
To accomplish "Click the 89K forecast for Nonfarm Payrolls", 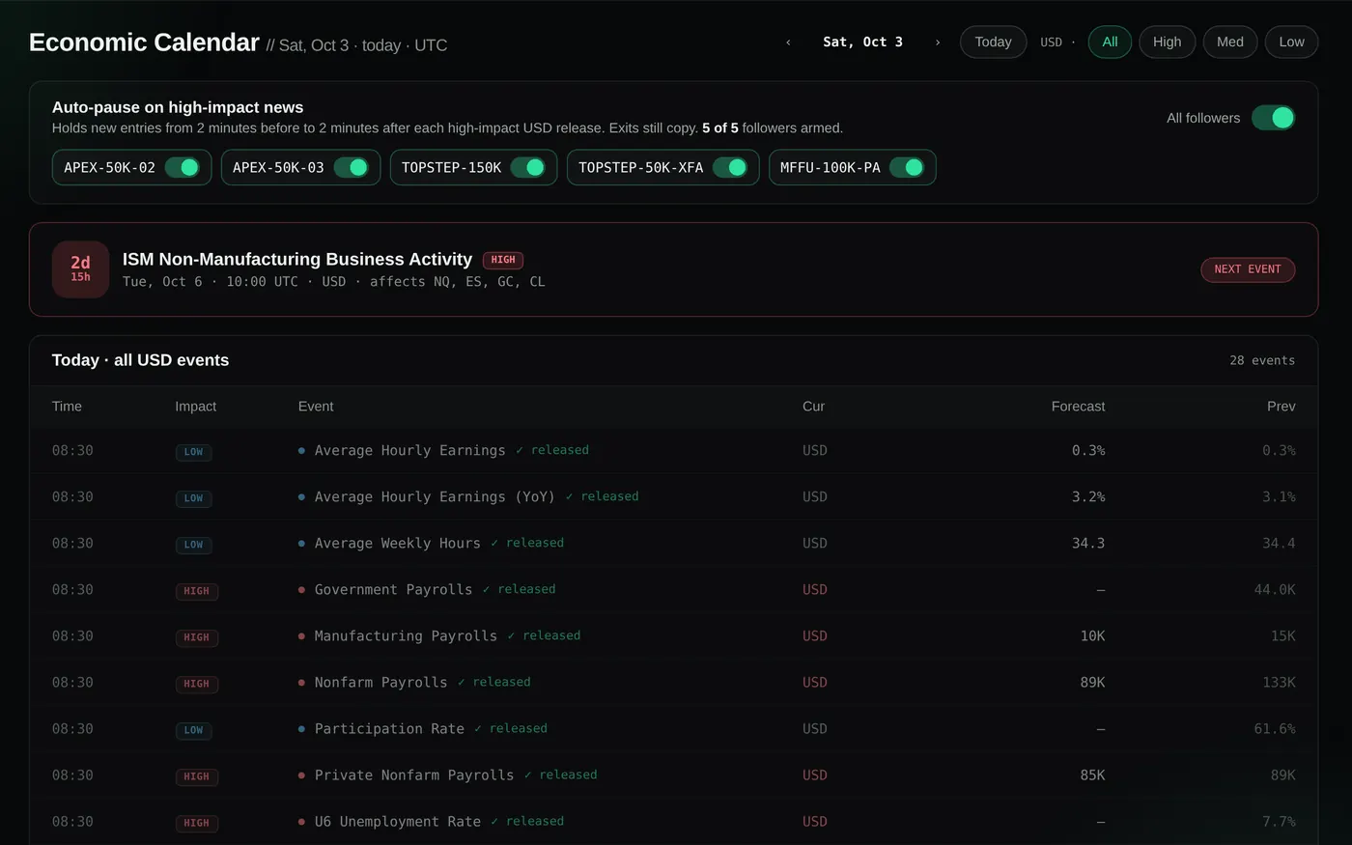I will coord(1092,683).
